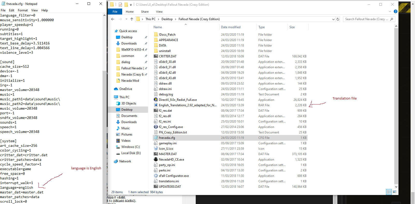This screenshot has height=204, width=415.
Task: Expand the Explorer ribbon chevron
Action: click(390, 11)
